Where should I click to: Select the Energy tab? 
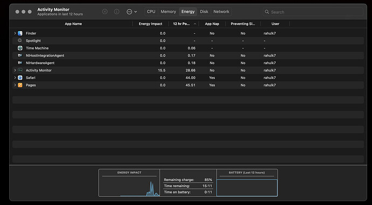pos(188,12)
